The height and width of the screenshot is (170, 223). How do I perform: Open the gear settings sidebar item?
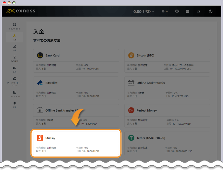14,105
